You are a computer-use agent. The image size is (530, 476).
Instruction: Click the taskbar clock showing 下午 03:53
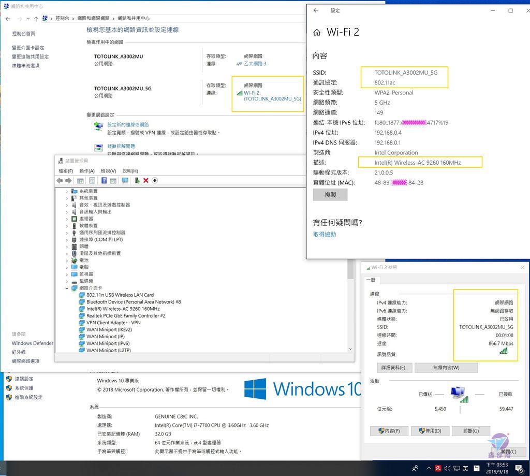[497, 468]
